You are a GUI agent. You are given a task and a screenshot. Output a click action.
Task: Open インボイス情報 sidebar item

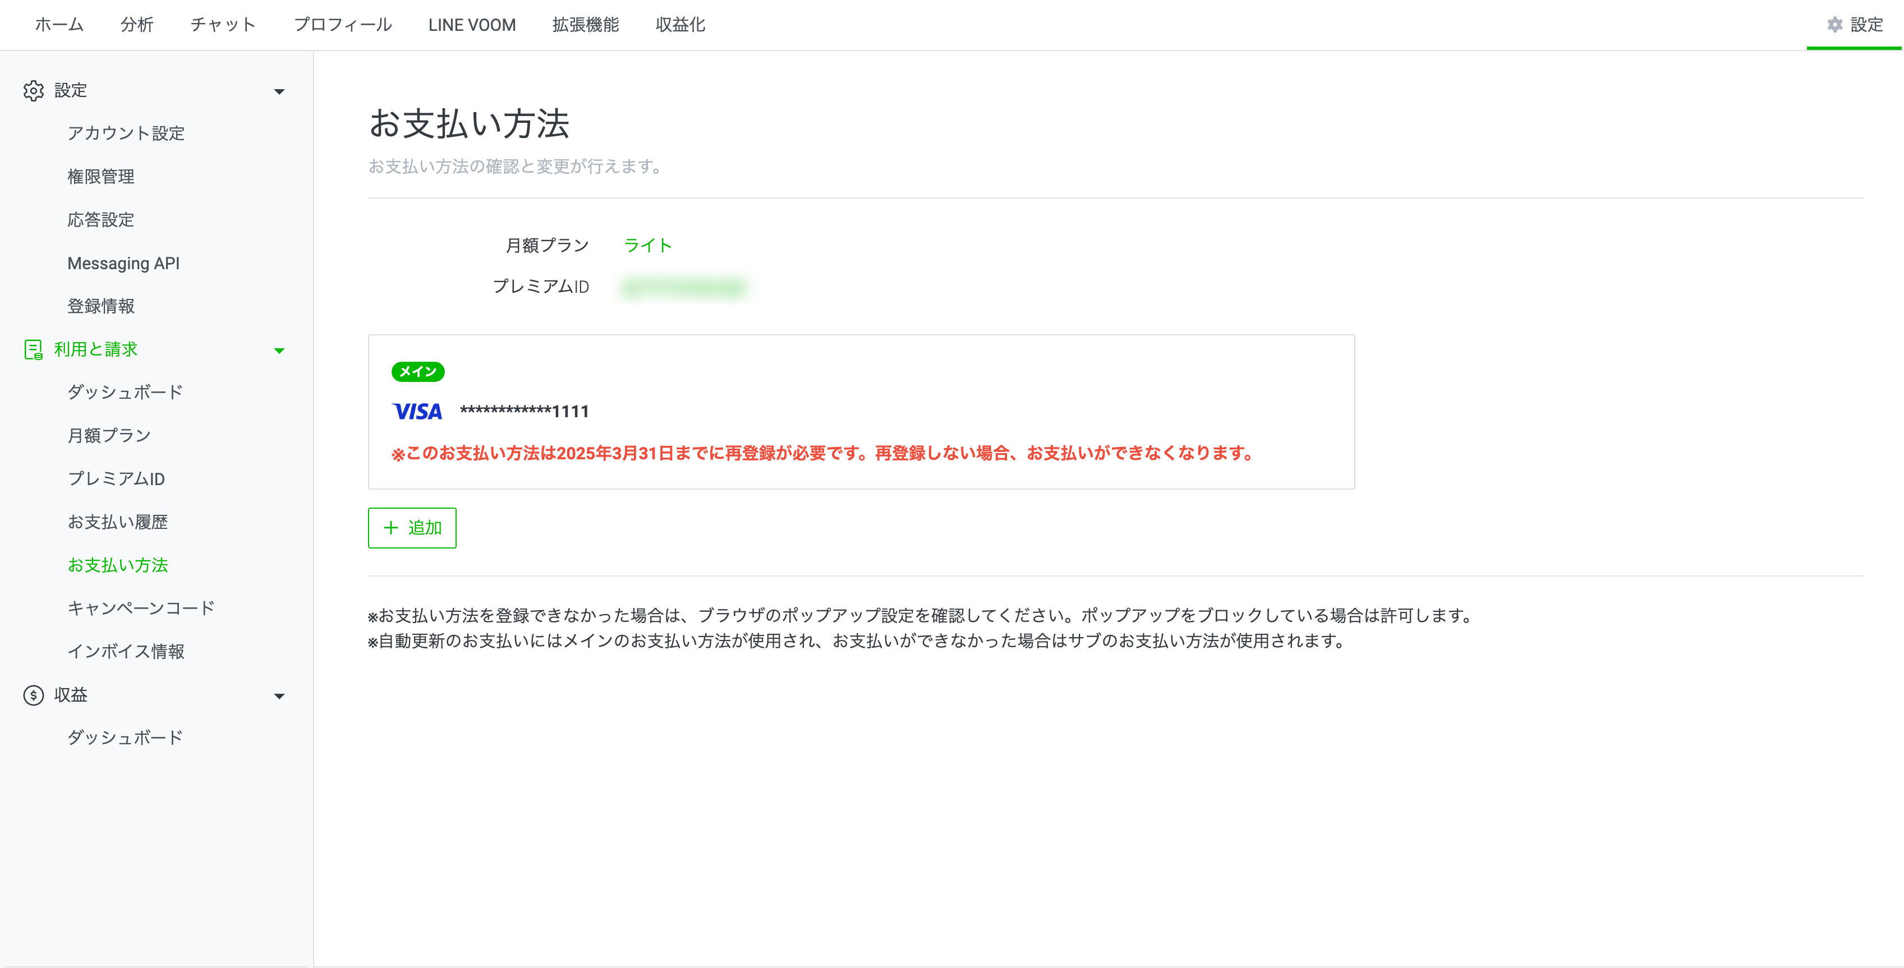pyautogui.click(x=126, y=651)
